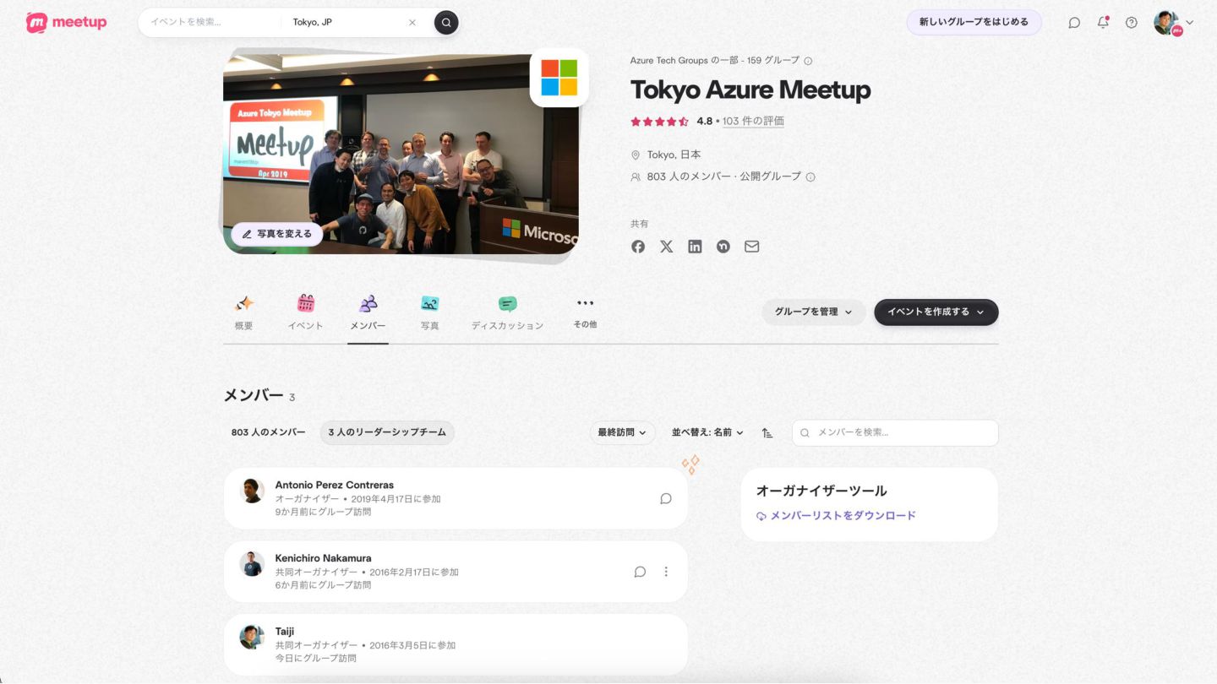Open Azure Tech Groups info icon
Image resolution: width=1217 pixels, height=684 pixels.
808,61
